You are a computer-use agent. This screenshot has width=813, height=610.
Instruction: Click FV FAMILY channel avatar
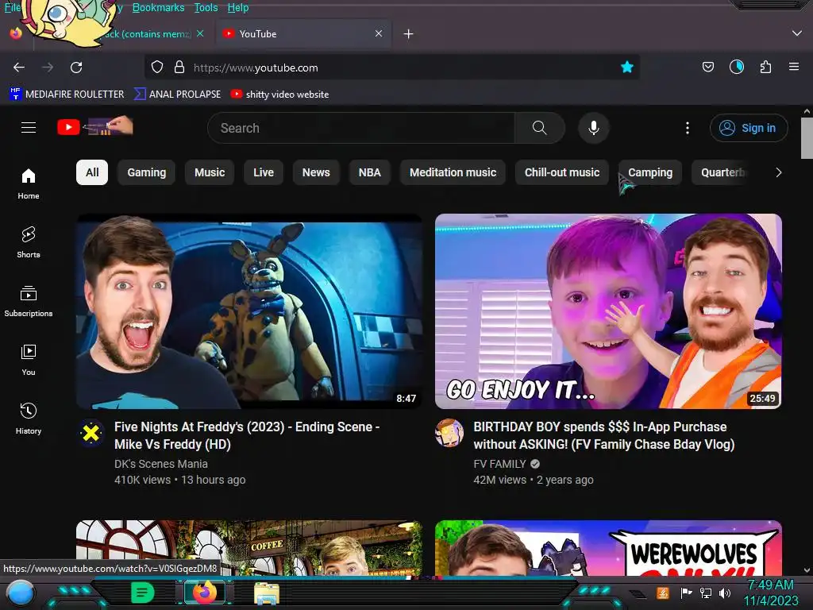click(449, 433)
